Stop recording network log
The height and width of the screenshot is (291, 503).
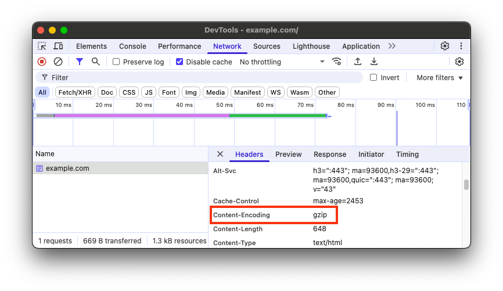click(x=42, y=62)
